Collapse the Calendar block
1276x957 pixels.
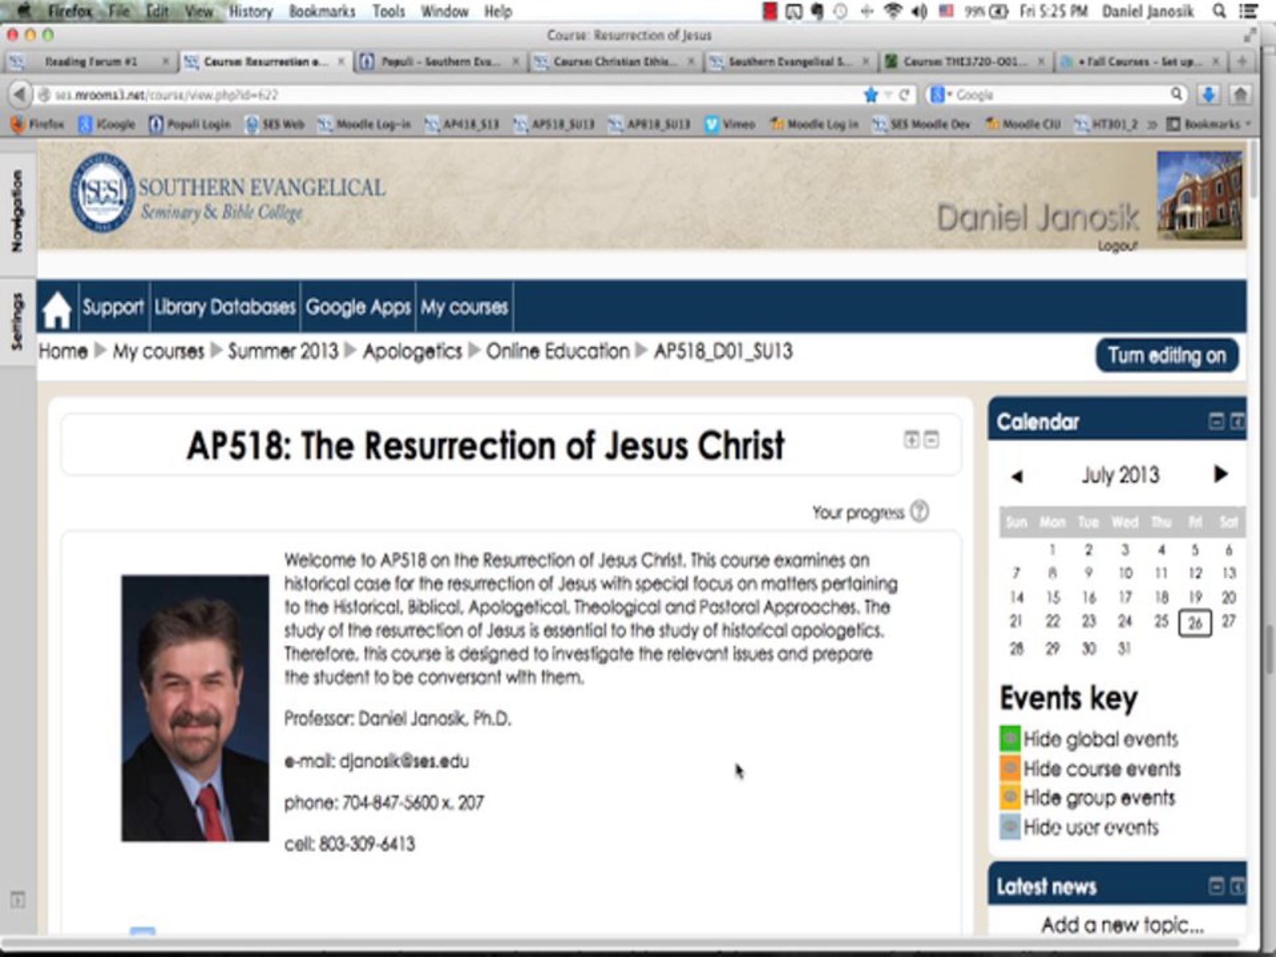point(1216,421)
